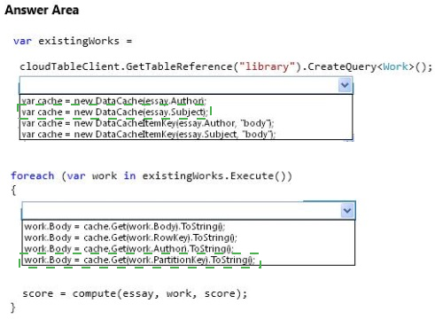Click the foreach keyword
435x319 pixels.
pos(33,175)
